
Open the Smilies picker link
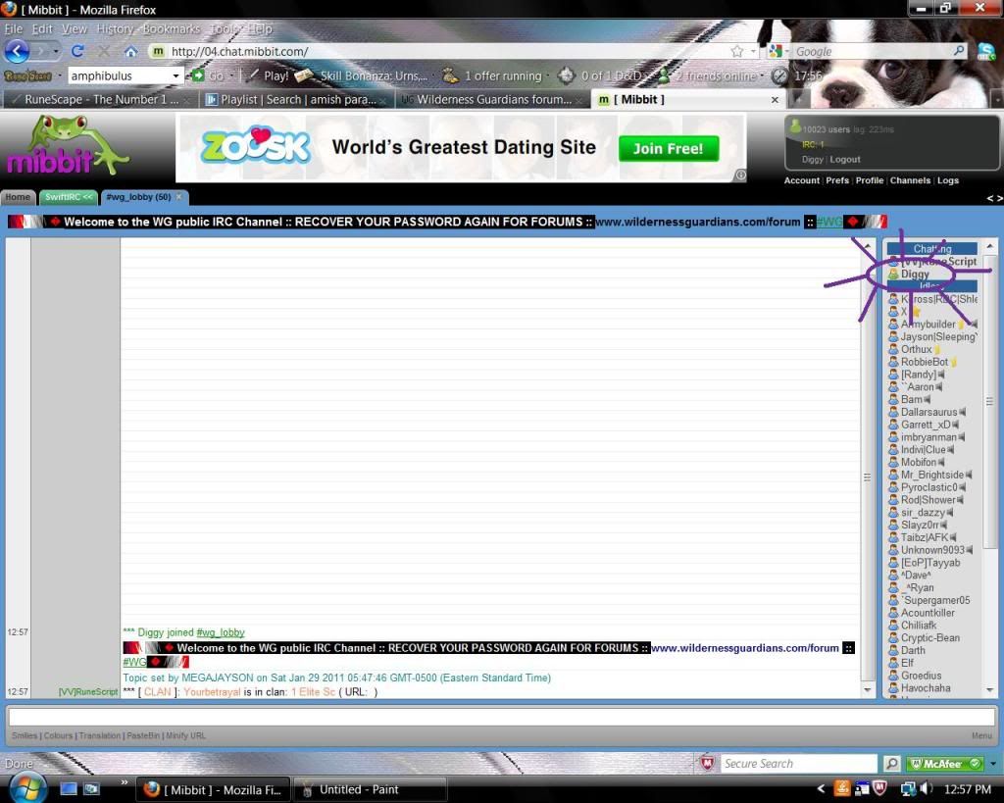[25, 735]
